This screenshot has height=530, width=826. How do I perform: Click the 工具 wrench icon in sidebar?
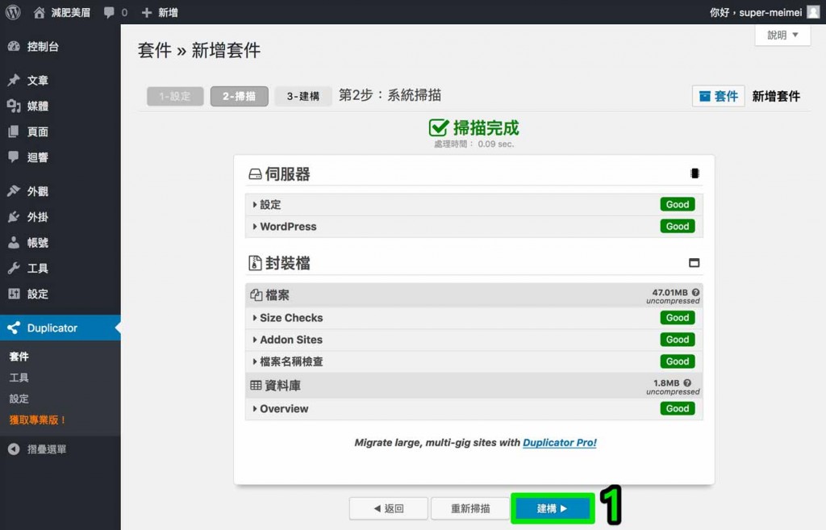coord(14,268)
